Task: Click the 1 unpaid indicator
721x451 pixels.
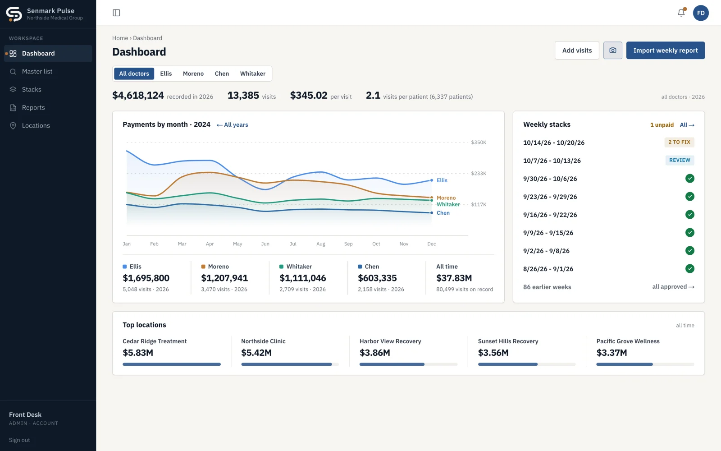Action: click(x=662, y=125)
